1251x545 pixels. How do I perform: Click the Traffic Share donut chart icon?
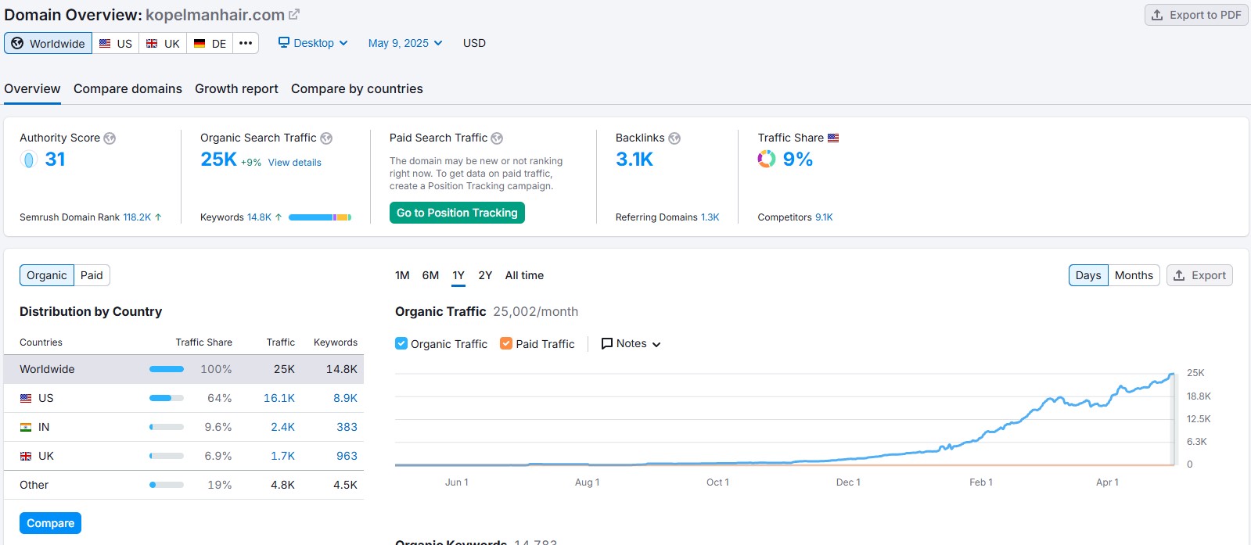click(x=767, y=159)
